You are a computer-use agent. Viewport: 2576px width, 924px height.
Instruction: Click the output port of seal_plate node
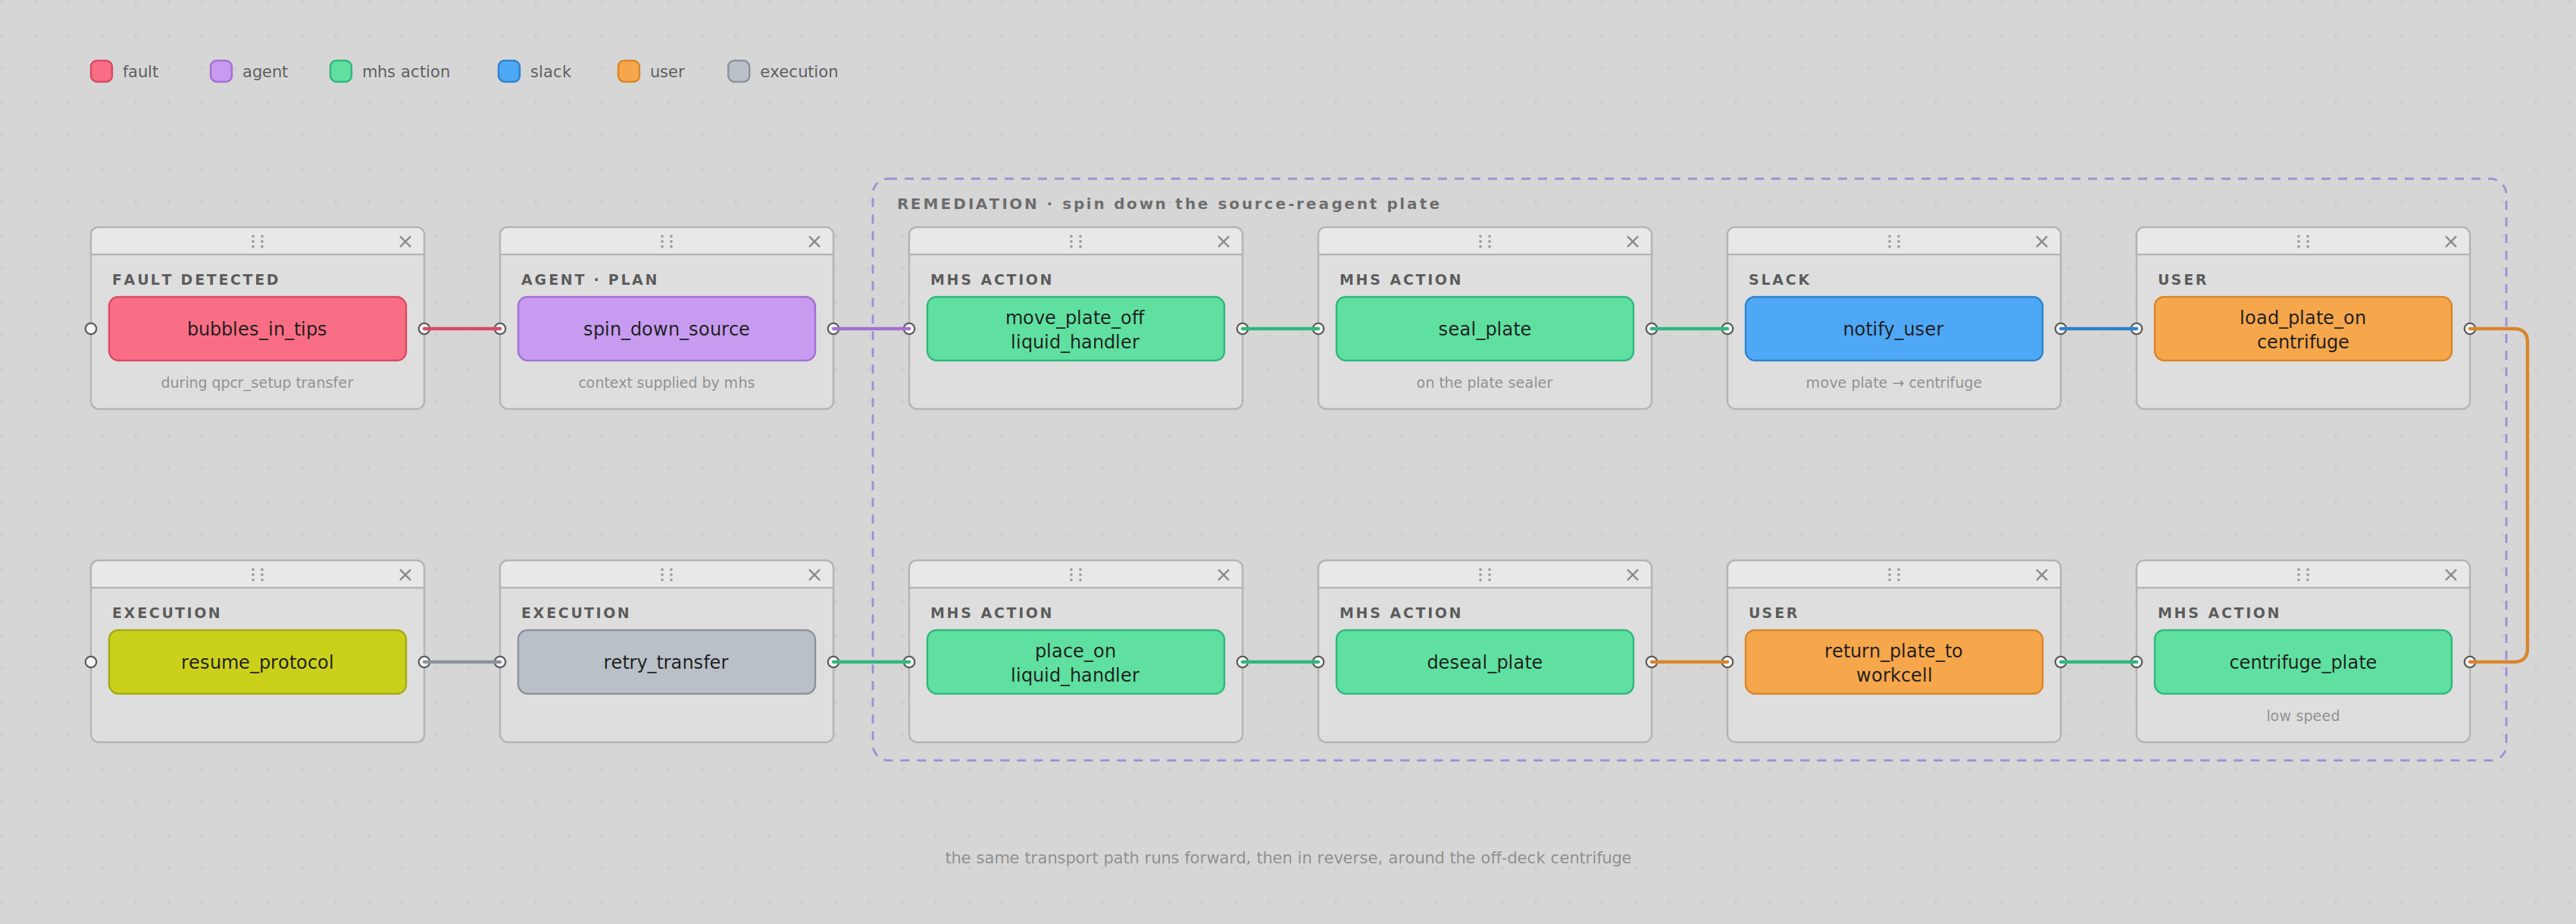point(1651,329)
